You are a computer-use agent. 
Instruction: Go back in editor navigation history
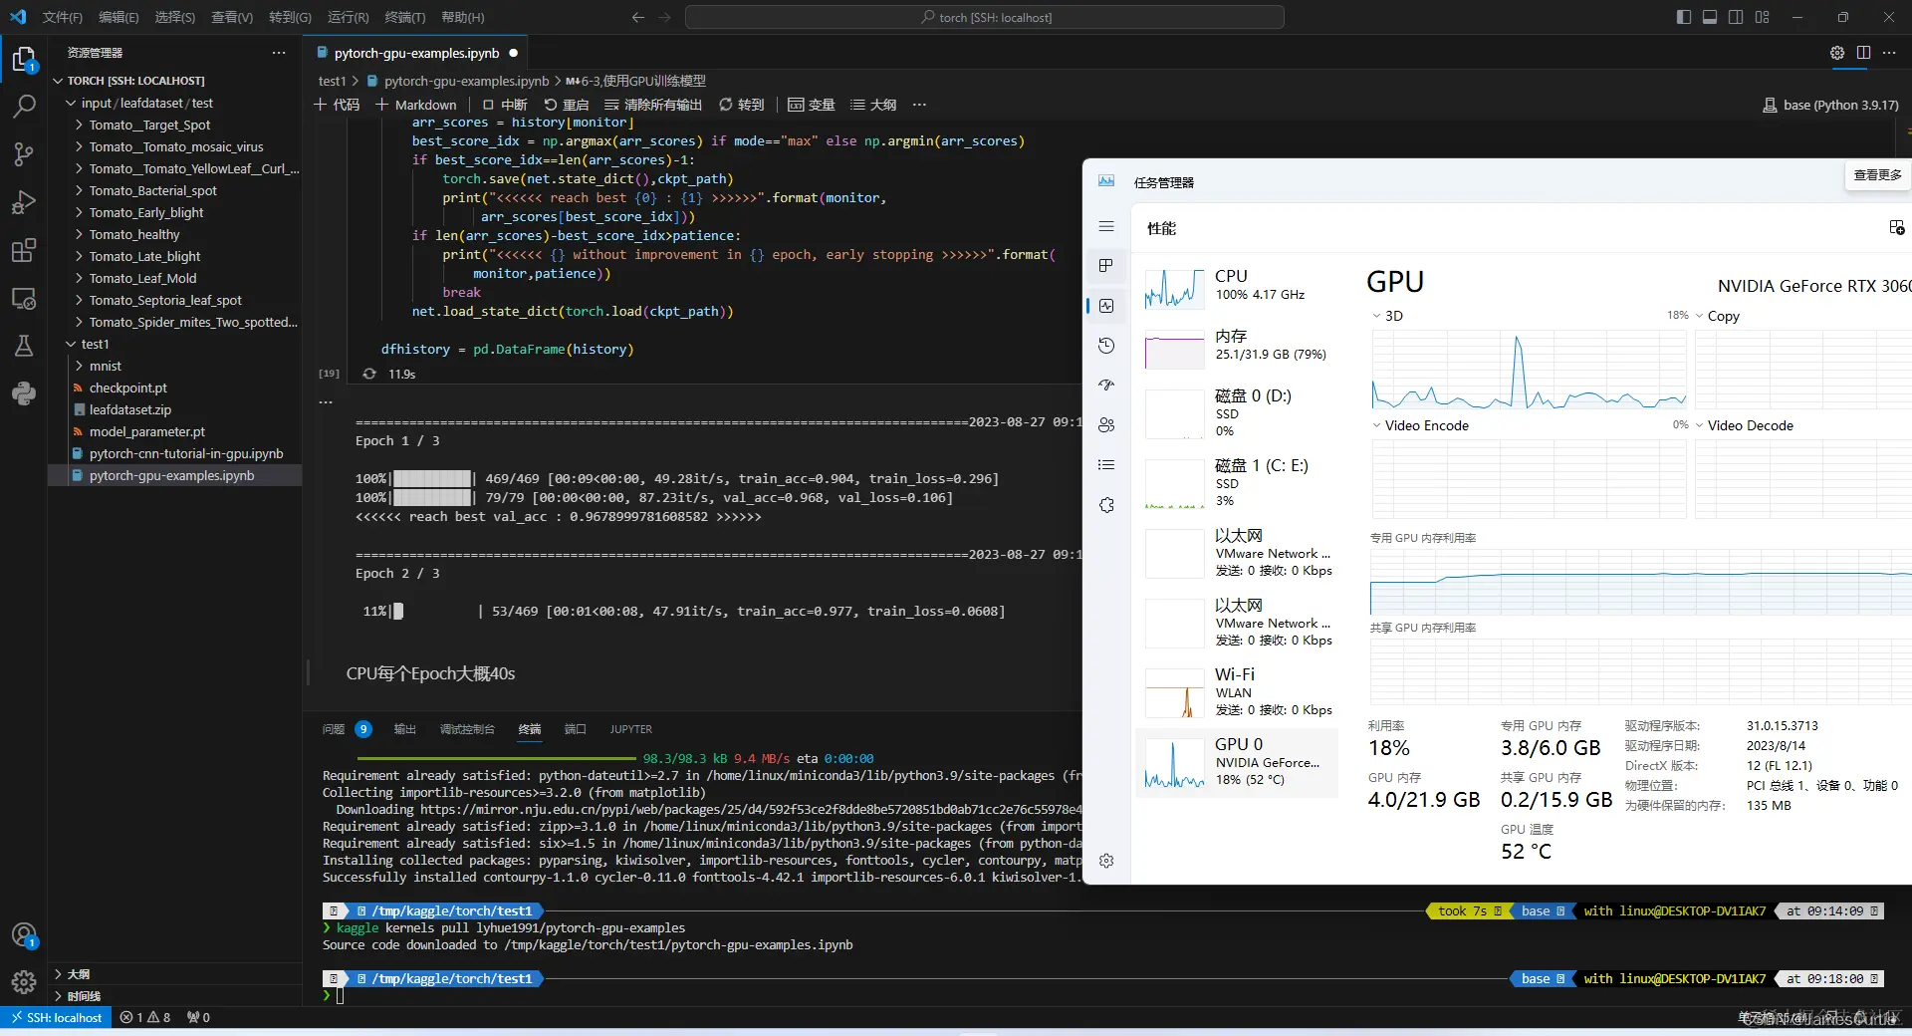[638, 17]
